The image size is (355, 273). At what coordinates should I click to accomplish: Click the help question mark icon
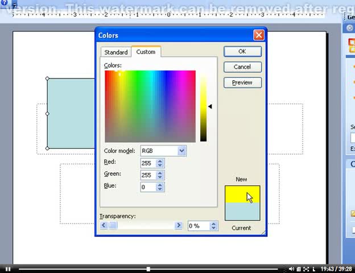(4, 2)
